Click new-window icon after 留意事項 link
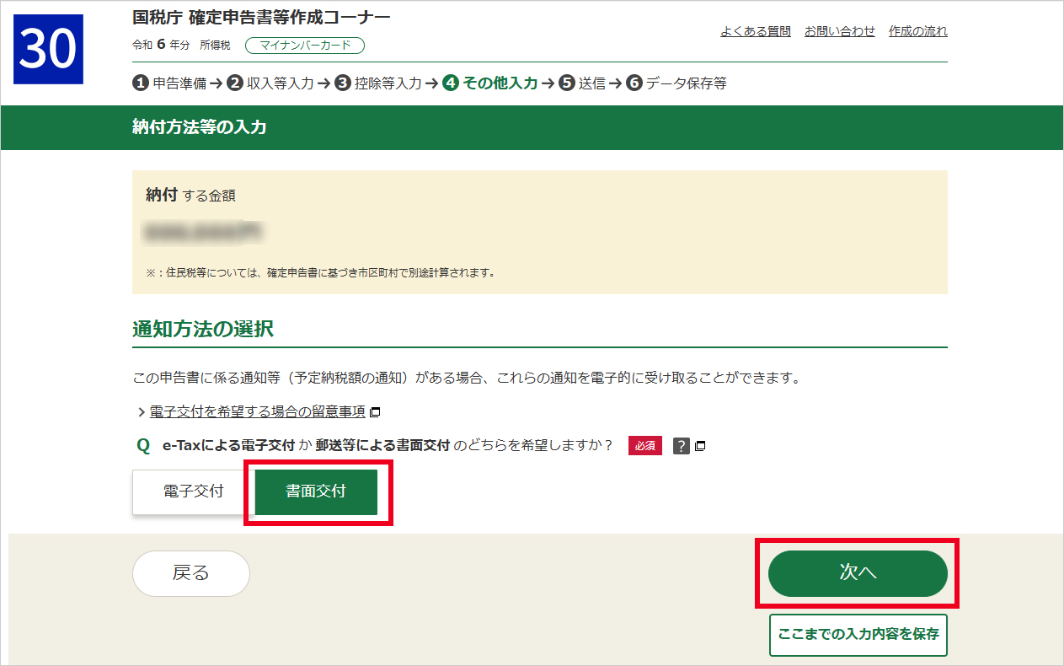 click(376, 412)
